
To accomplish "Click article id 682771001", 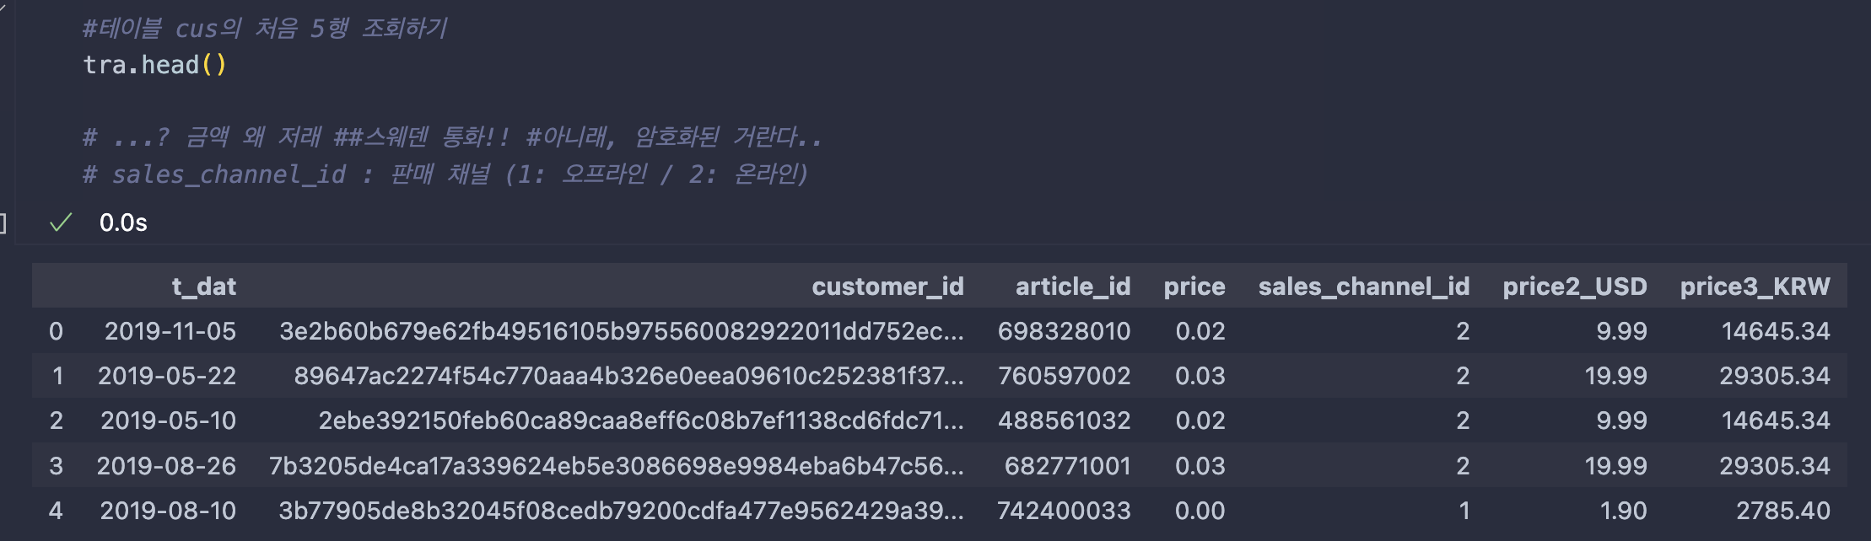I will click(x=1067, y=466).
